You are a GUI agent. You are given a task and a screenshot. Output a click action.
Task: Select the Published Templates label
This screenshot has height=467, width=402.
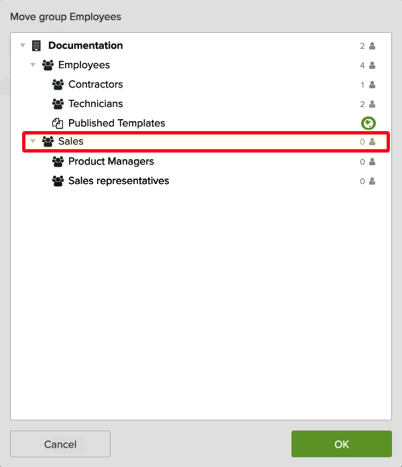117,123
